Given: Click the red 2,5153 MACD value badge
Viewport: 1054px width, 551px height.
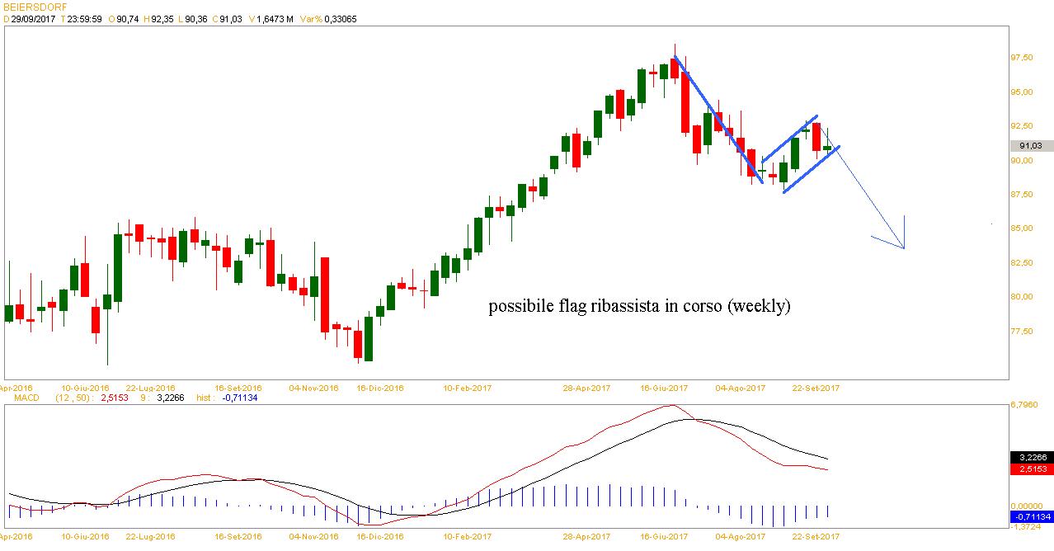Looking at the screenshot, I should [1031, 469].
